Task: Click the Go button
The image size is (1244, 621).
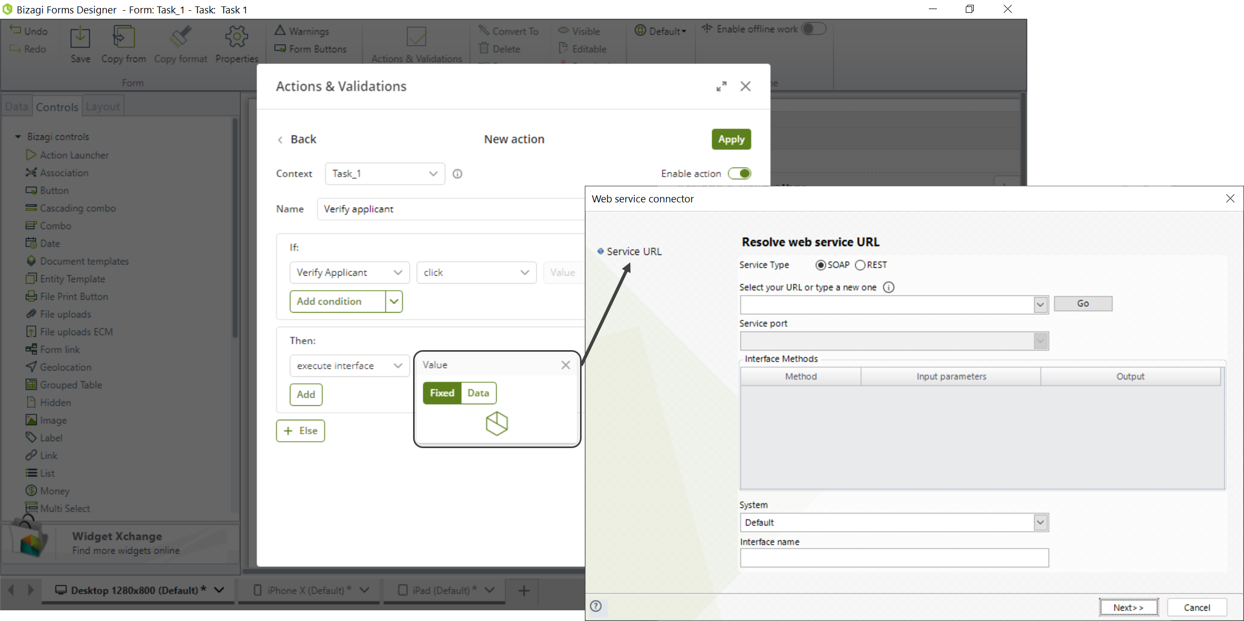Action: pyautogui.click(x=1083, y=304)
